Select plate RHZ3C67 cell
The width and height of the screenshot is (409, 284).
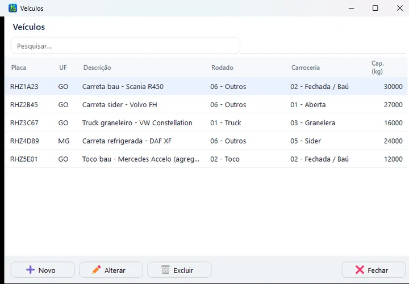pos(24,123)
